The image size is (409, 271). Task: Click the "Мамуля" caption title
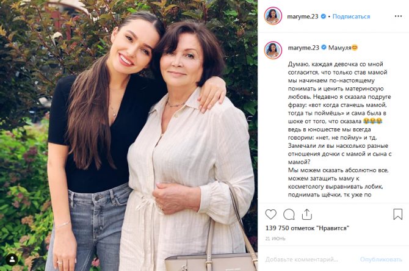(x=342, y=48)
